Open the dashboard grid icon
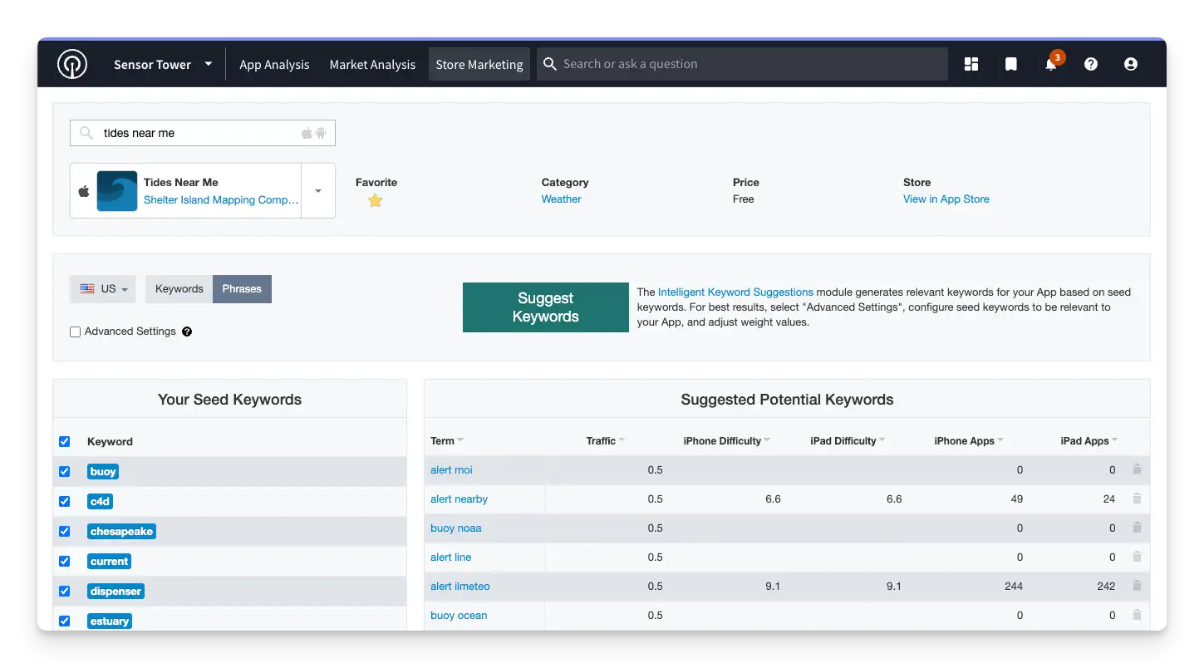 coord(971,64)
